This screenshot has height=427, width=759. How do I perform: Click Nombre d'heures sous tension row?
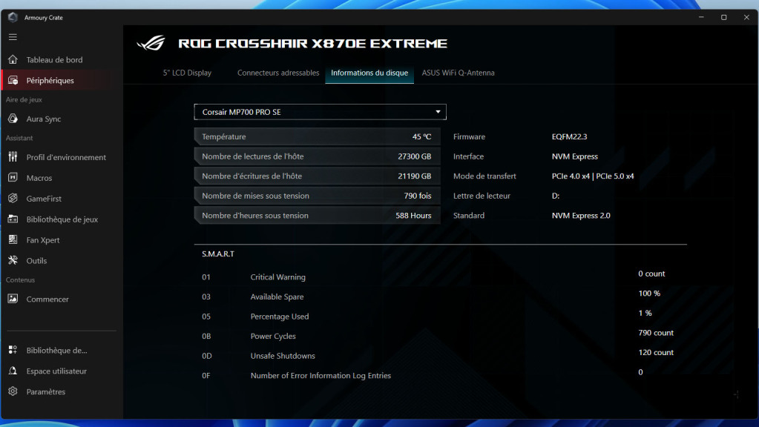pyautogui.click(x=317, y=215)
